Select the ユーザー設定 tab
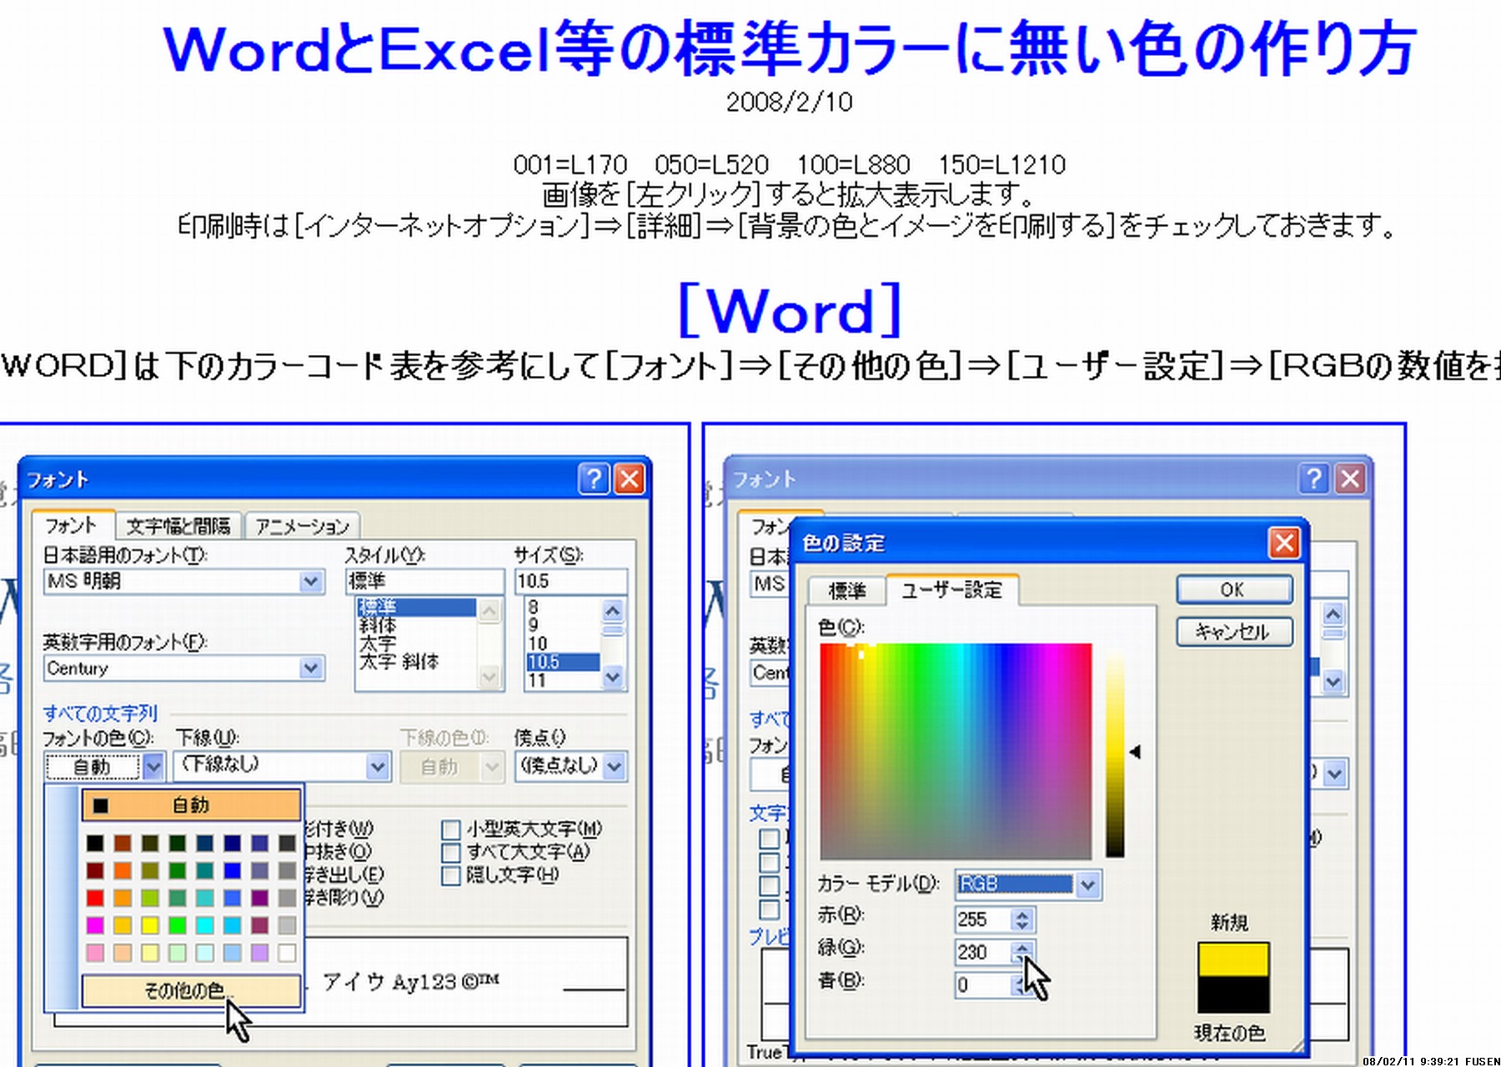The height and width of the screenshot is (1067, 1501). (951, 589)
